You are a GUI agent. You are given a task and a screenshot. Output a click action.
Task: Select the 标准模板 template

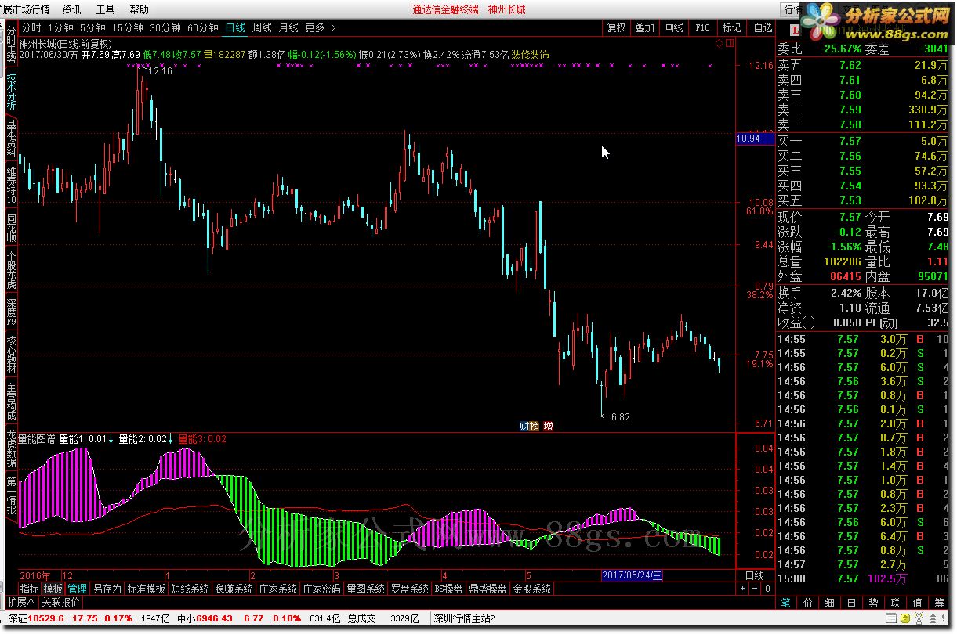point(147,589)
